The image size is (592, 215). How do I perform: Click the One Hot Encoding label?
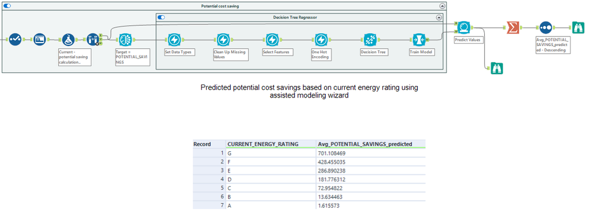[x=321, y=54]
